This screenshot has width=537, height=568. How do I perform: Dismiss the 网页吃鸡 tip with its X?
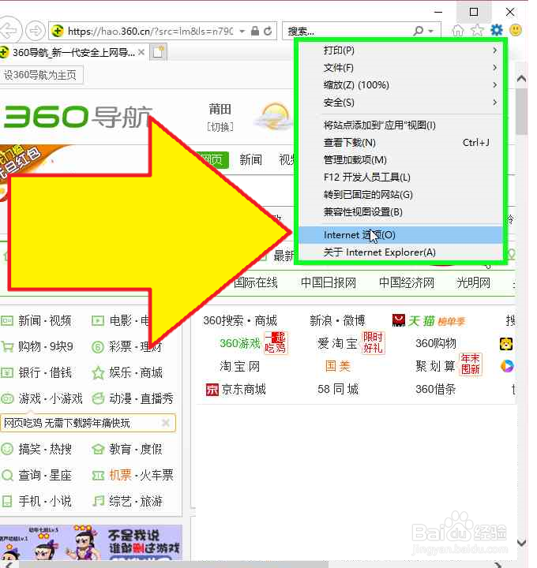point(165,423)
